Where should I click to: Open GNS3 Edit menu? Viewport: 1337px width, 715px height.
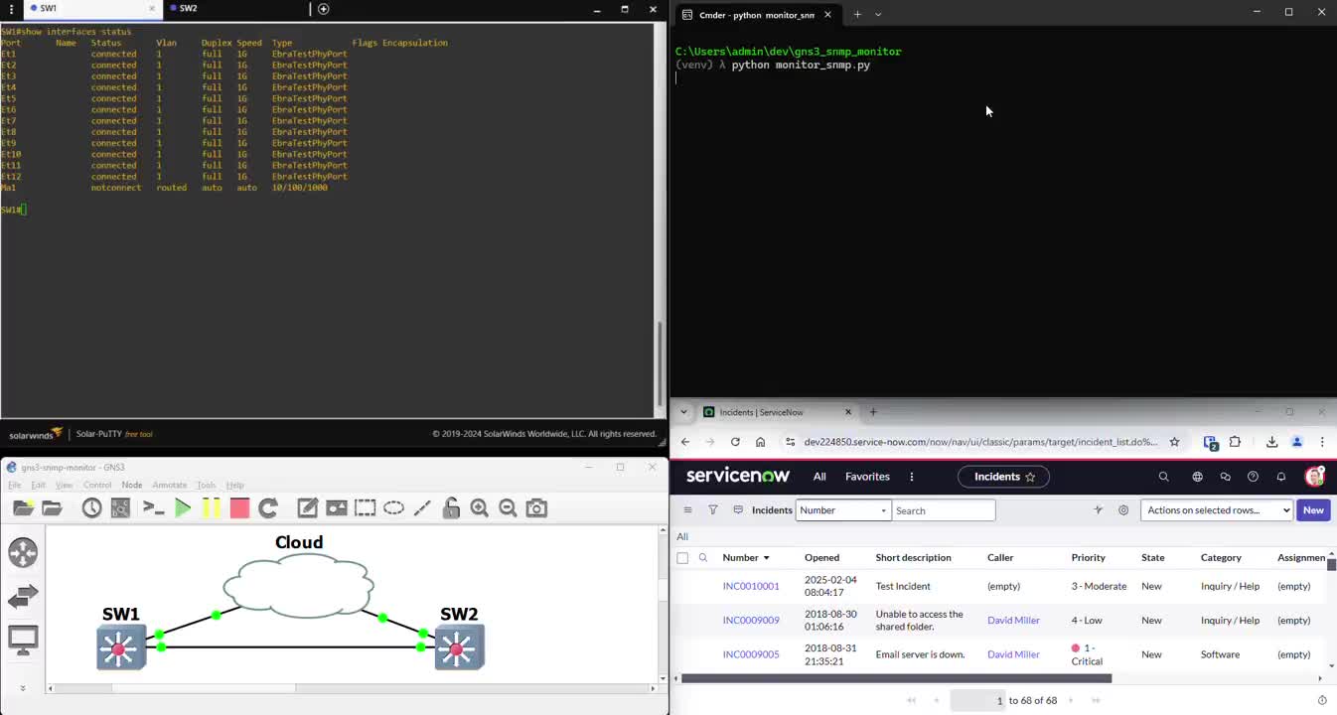[x=38, y=486]
